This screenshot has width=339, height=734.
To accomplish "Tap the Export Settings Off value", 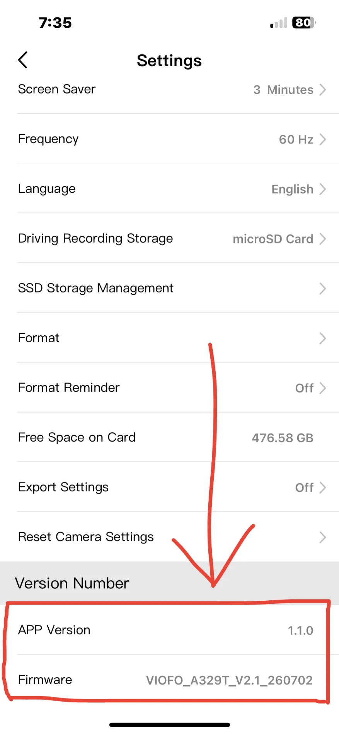I will click(304, 488).
